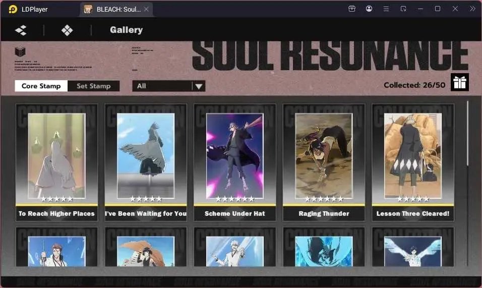Viewport: 482px width, 288px height.
Task: Open the collection rewards gift icon
Action: click(x=459, y=82)
